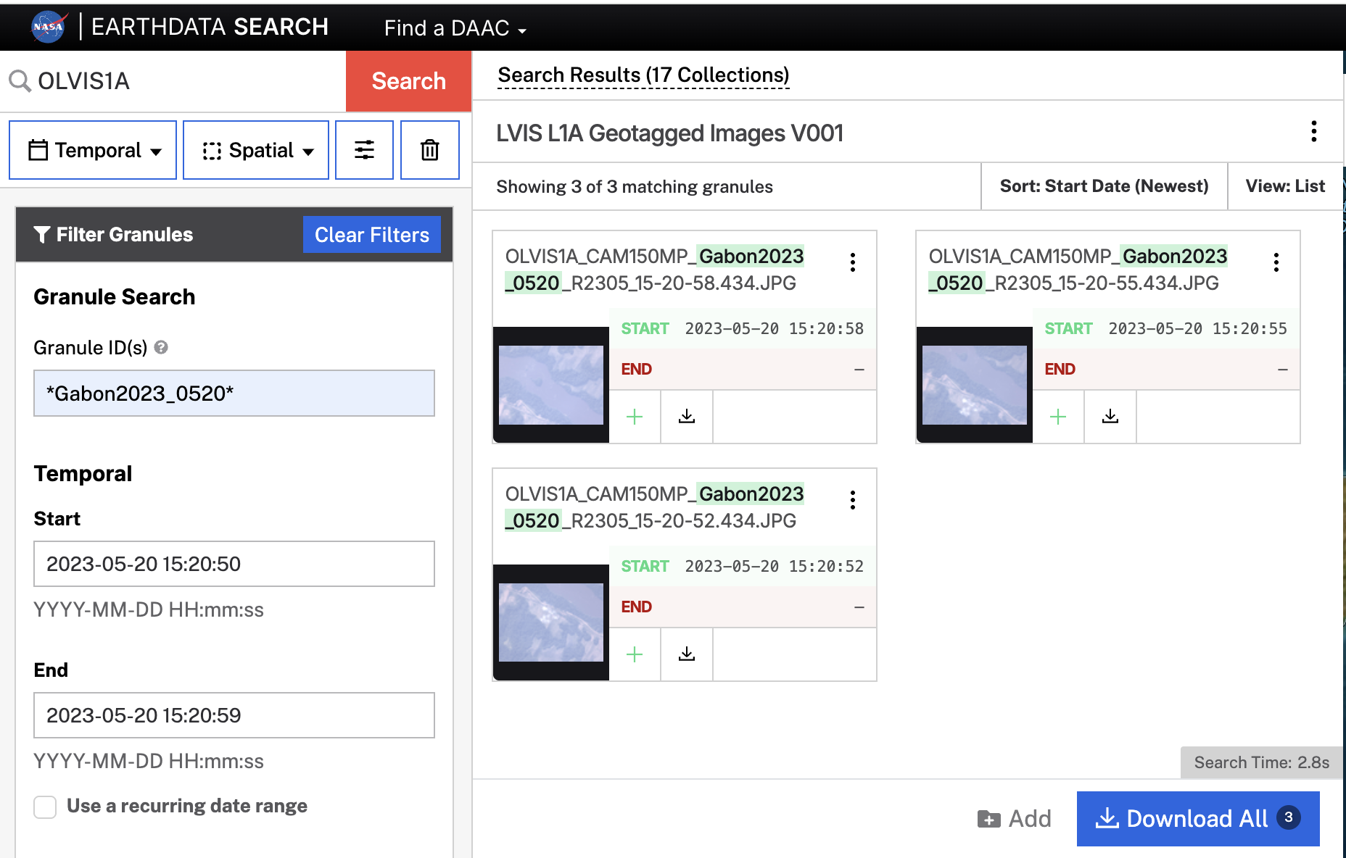Click the NASA logo
Image resolution: width=1346 pixels, height=858 pixels.
click(x=49, y=27)
